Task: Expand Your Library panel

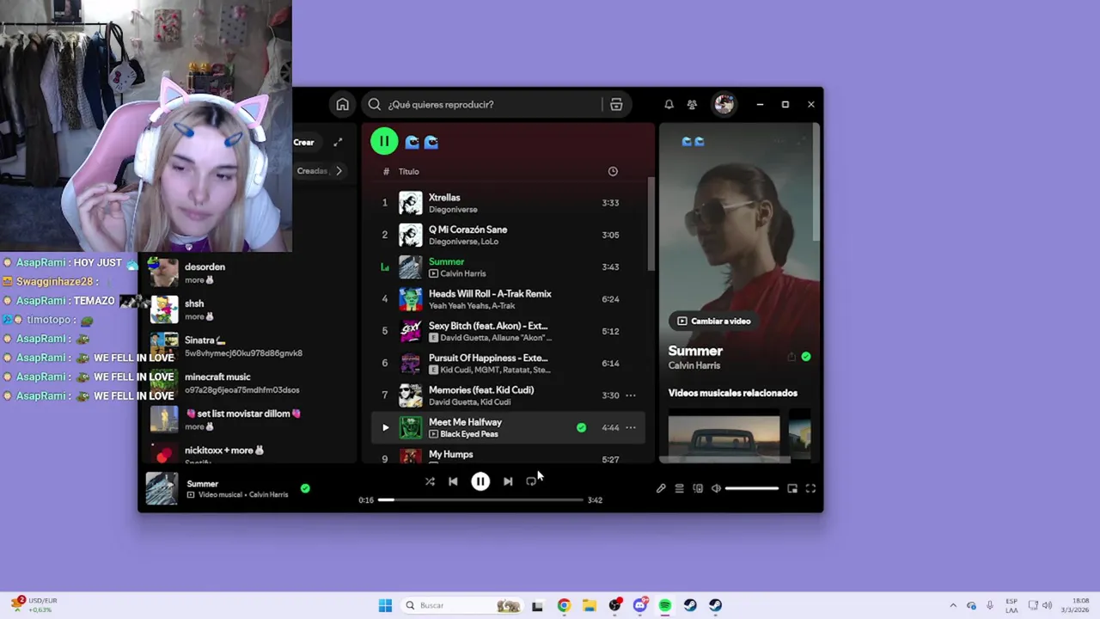Action: click(338, 142)
